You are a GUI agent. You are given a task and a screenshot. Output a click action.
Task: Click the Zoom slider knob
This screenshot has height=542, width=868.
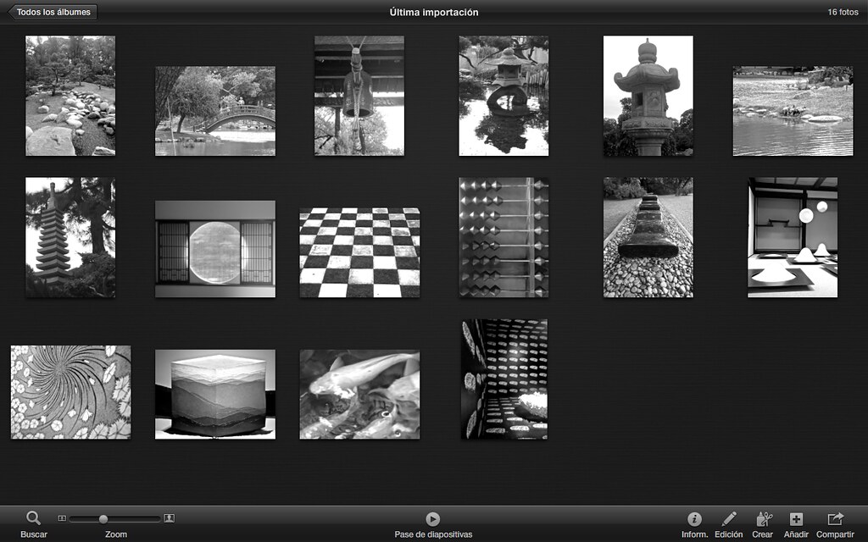pyautogui.click(x=103, y=519)
